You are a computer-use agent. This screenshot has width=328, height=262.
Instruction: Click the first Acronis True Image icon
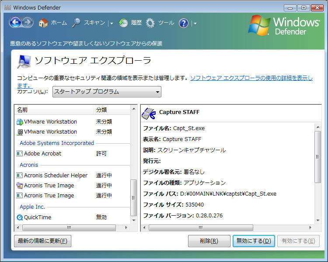19,185
